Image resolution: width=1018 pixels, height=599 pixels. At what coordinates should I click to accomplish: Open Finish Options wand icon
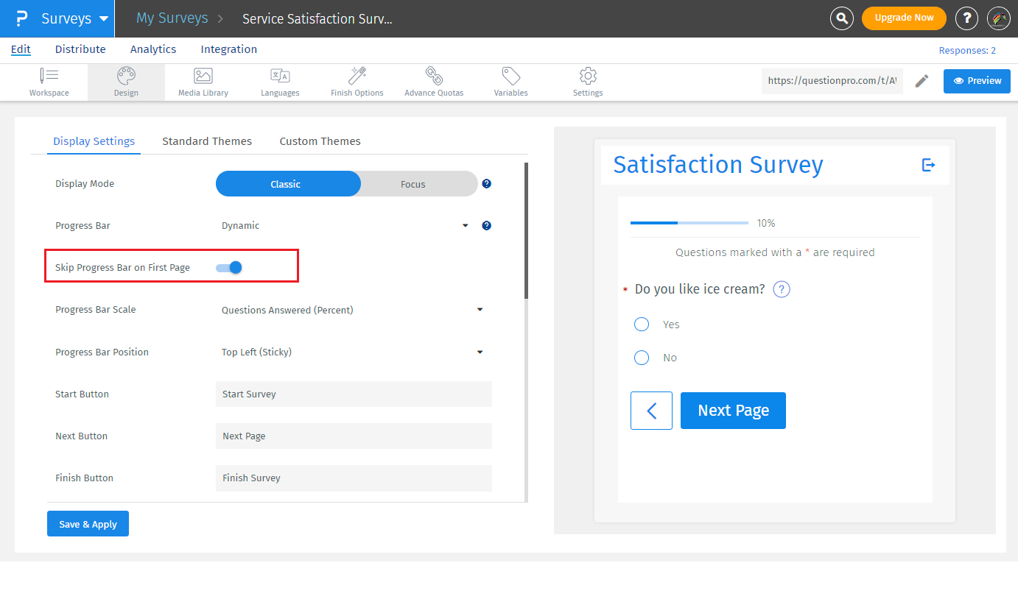357,76
